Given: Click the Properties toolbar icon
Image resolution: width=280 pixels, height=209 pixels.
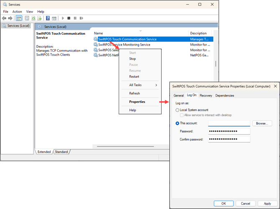Looking at the screenshot, I should pyautogui.click(x=27, y=18).
